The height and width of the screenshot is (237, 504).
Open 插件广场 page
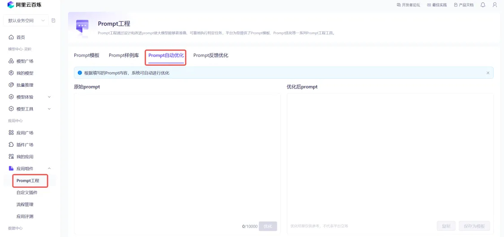pos(25,144)
